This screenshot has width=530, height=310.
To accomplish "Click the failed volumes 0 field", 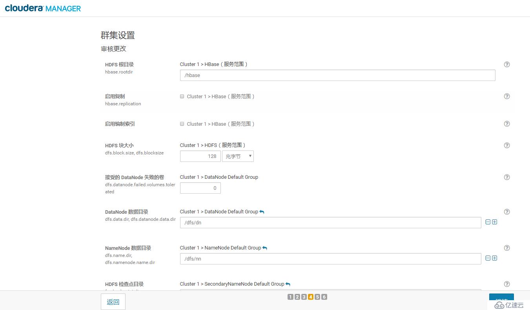I will (x=200, y=188).
